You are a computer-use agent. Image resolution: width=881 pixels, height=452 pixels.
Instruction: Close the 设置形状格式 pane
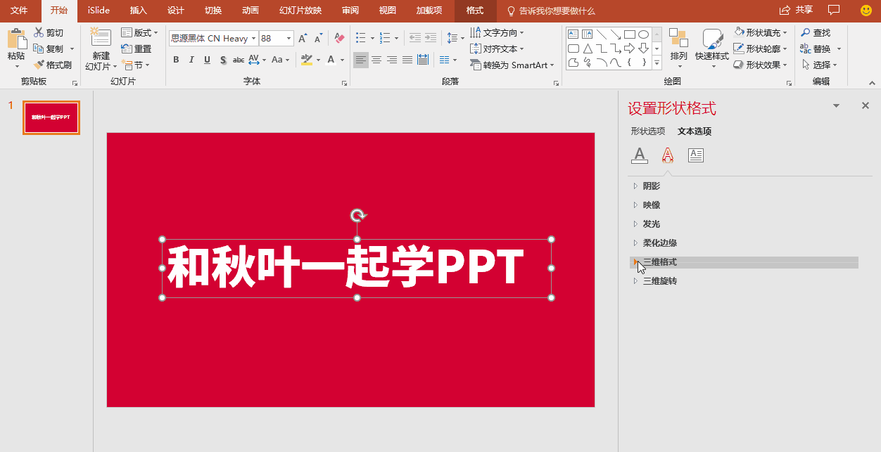[866, 105]
